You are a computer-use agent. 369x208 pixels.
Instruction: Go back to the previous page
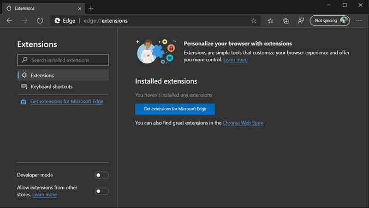point(10,20)
